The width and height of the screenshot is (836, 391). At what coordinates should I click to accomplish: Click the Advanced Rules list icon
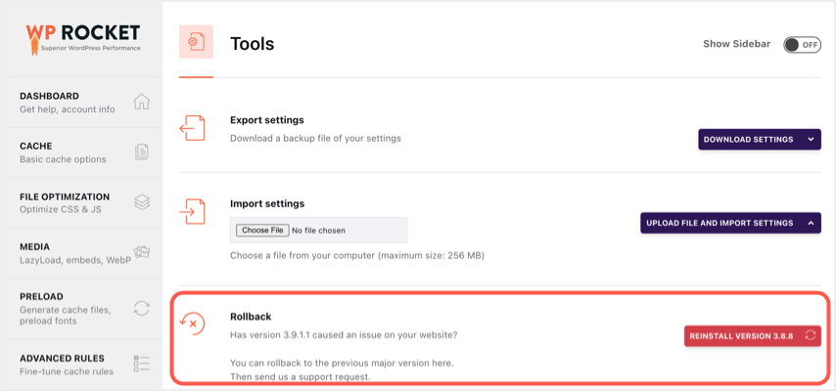coord(142,364)
